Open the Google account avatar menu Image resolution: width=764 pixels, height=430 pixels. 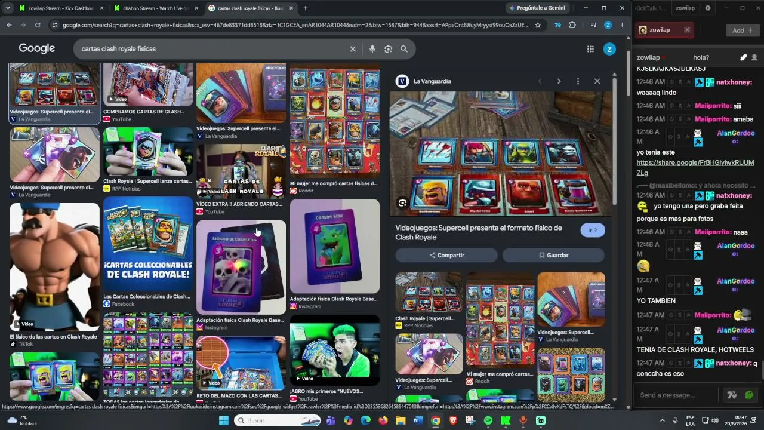[x=609, y=49]
